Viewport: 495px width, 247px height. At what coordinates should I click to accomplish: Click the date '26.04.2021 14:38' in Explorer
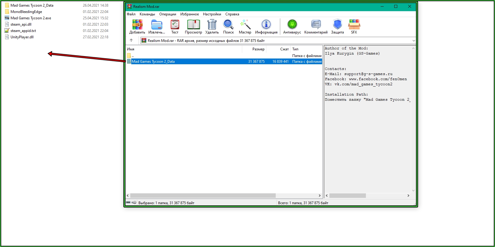96,5
